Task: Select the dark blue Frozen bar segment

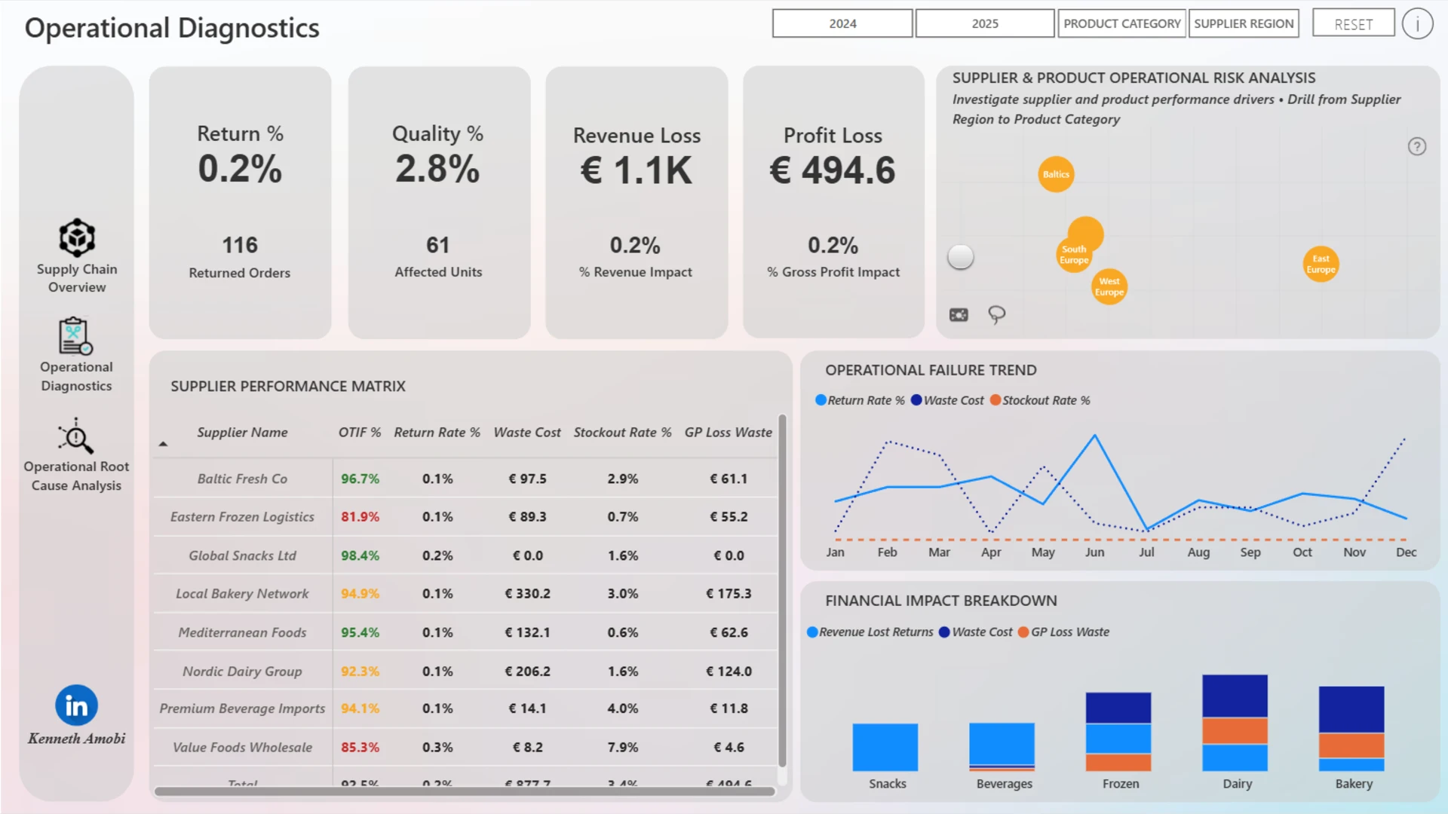Action: 1118,708
